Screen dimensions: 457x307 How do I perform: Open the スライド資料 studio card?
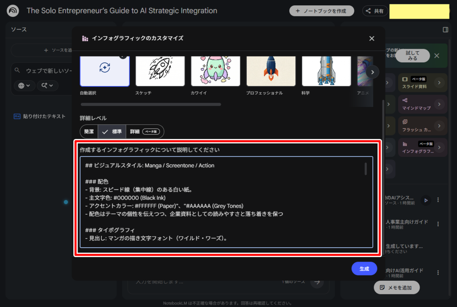423,82
